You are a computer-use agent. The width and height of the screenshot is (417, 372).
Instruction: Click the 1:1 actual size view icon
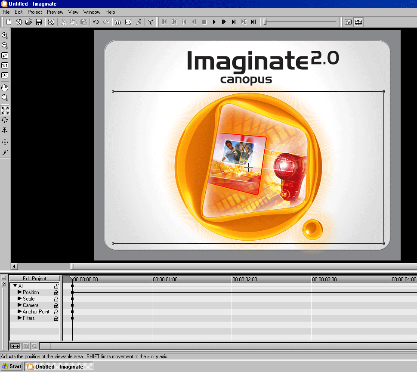5,65
